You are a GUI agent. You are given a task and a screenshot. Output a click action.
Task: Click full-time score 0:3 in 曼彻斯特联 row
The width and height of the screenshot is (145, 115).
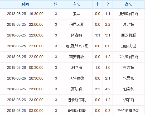tap(108, 111)
